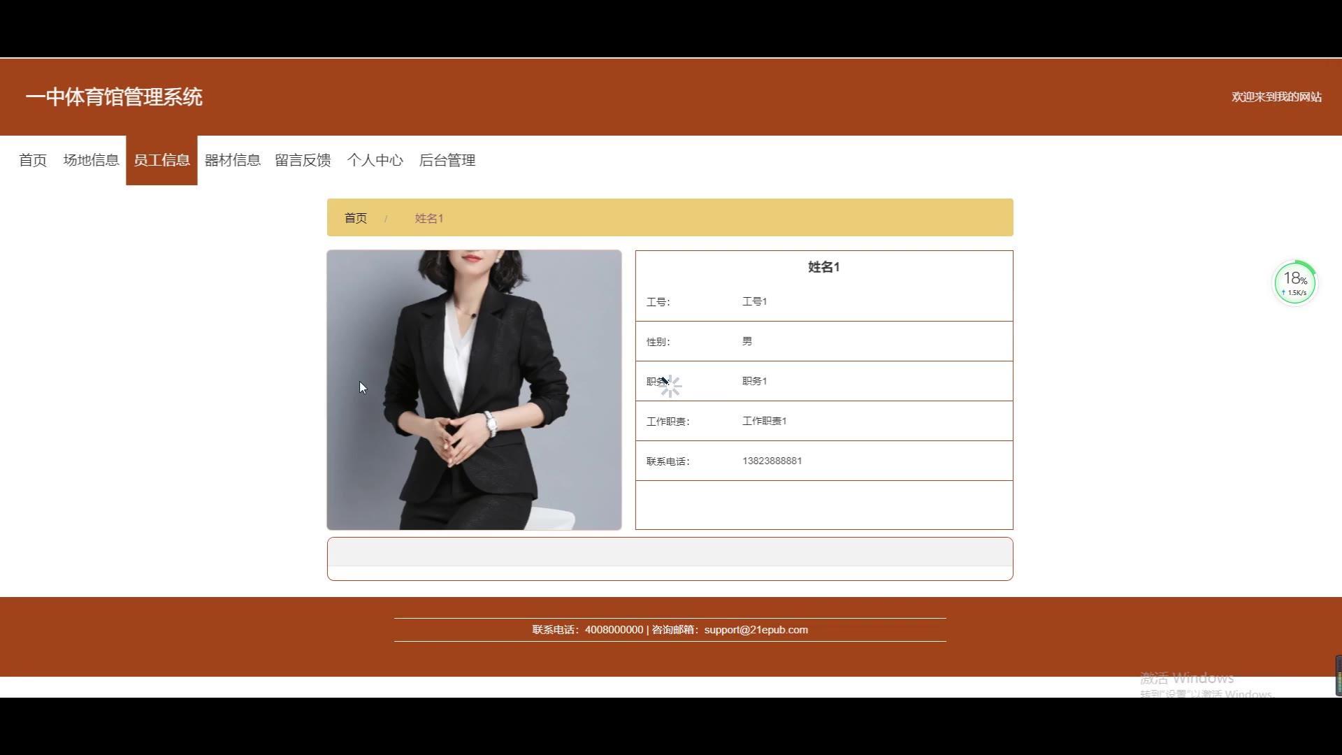The height and width of the screenshot is (755, 1342).
Task: Click the 工号1 value field
Action: 754,301
